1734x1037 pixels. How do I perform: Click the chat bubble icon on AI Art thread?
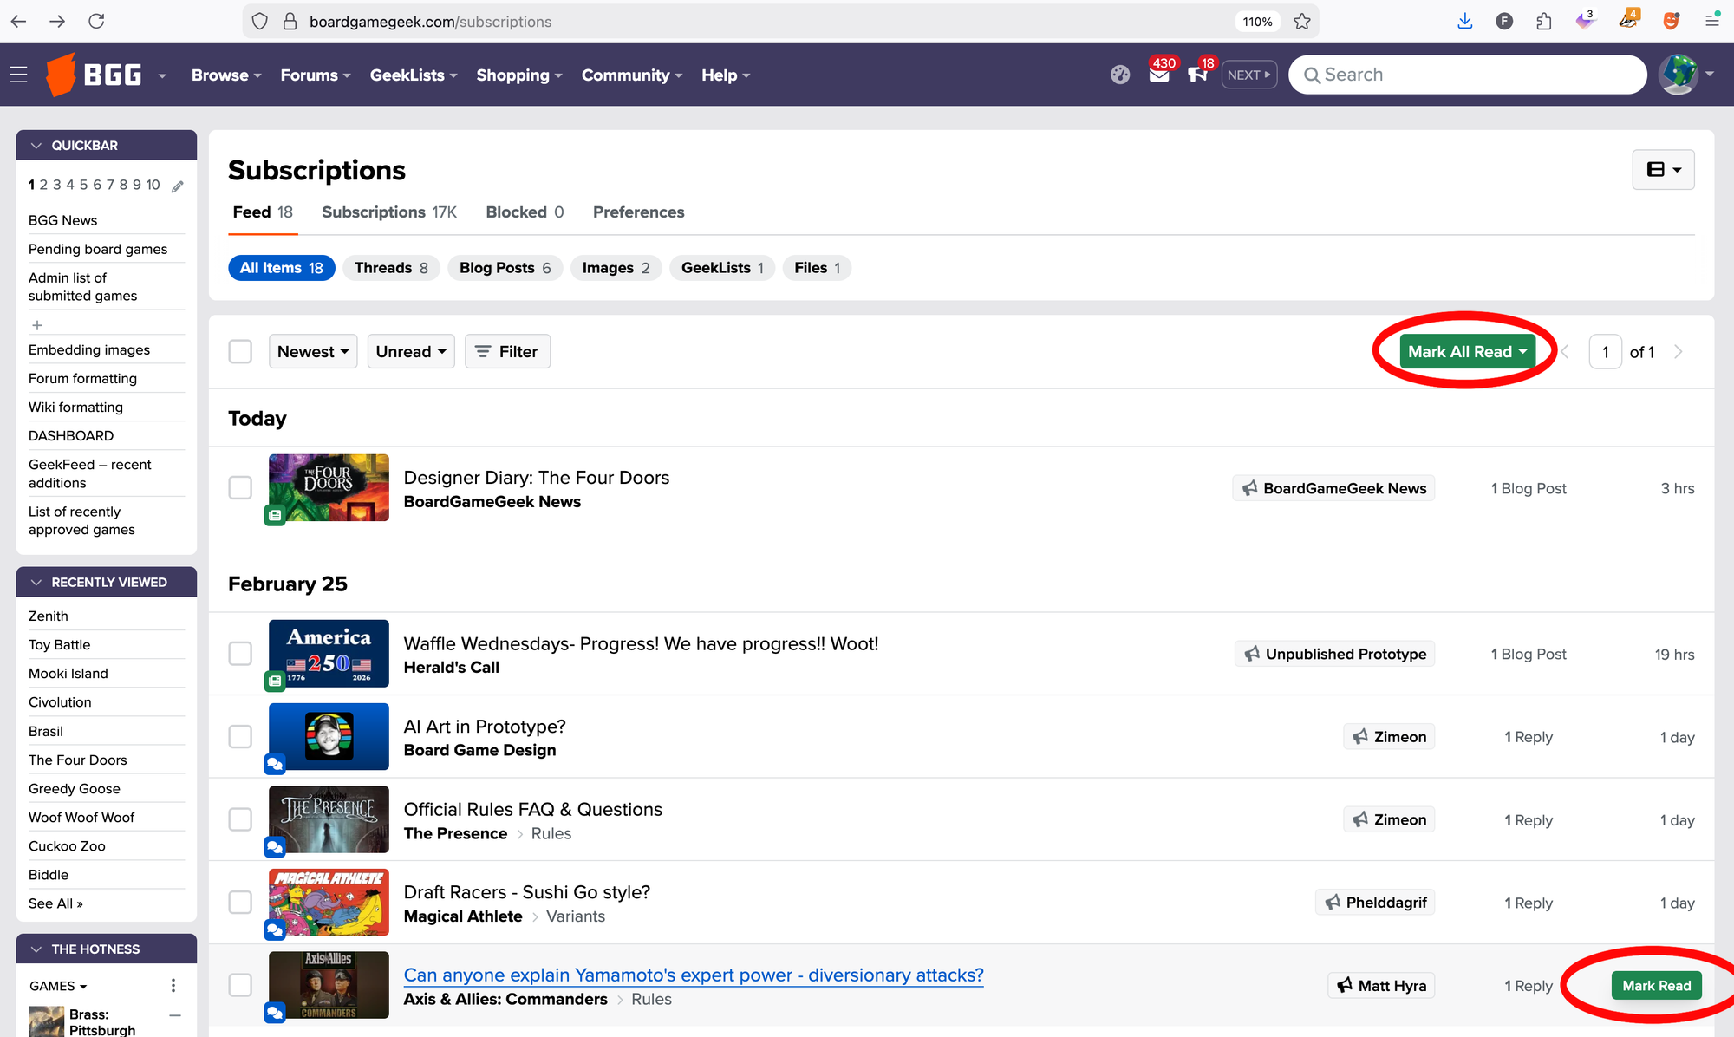275,764
